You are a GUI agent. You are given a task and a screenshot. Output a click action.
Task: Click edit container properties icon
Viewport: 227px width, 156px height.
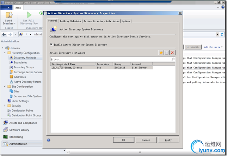(167, 53)
